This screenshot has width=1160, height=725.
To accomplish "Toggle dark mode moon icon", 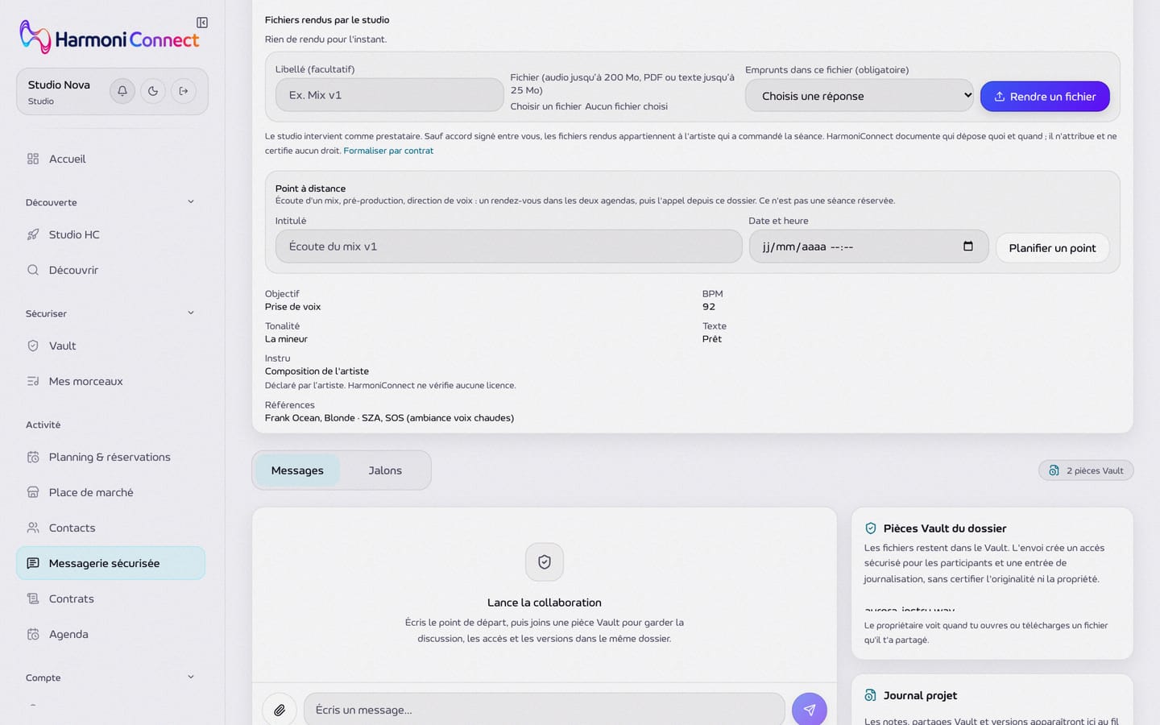I will [x=153, y=91].
